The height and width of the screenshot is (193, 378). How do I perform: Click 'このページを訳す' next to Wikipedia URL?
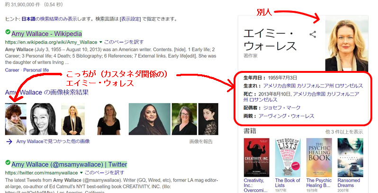(124, 42)
